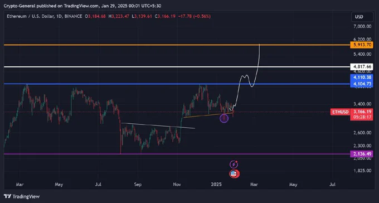Click the 2,600.00 price axis label
This screenshot has width=379, height=203.
tap(362, 133)
